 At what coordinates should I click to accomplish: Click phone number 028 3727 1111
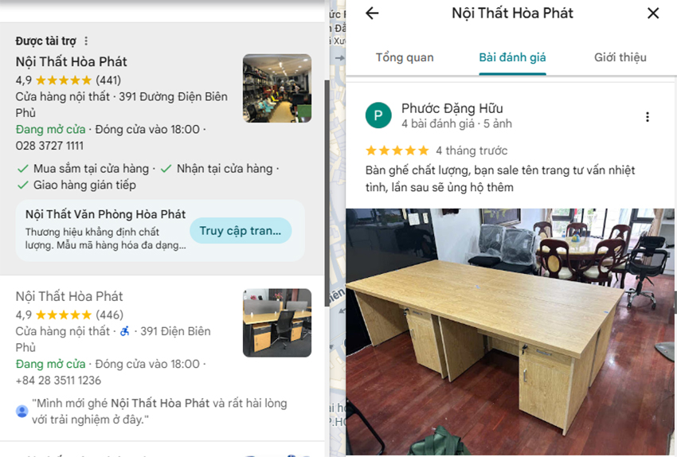pos(49,146)
